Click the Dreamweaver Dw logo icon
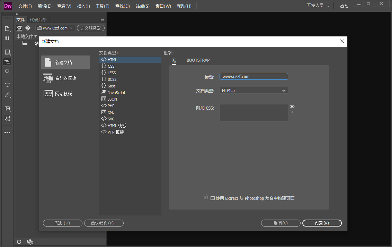 (x=8, y=6)
